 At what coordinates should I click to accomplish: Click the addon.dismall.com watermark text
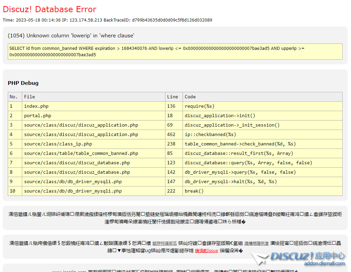(x=324, y=264)
